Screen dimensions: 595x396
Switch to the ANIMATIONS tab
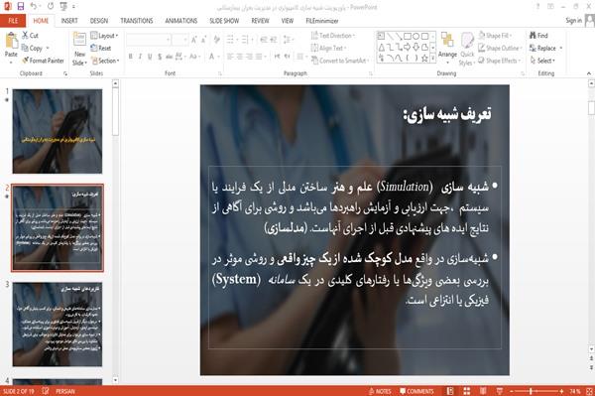click(181, 21)
